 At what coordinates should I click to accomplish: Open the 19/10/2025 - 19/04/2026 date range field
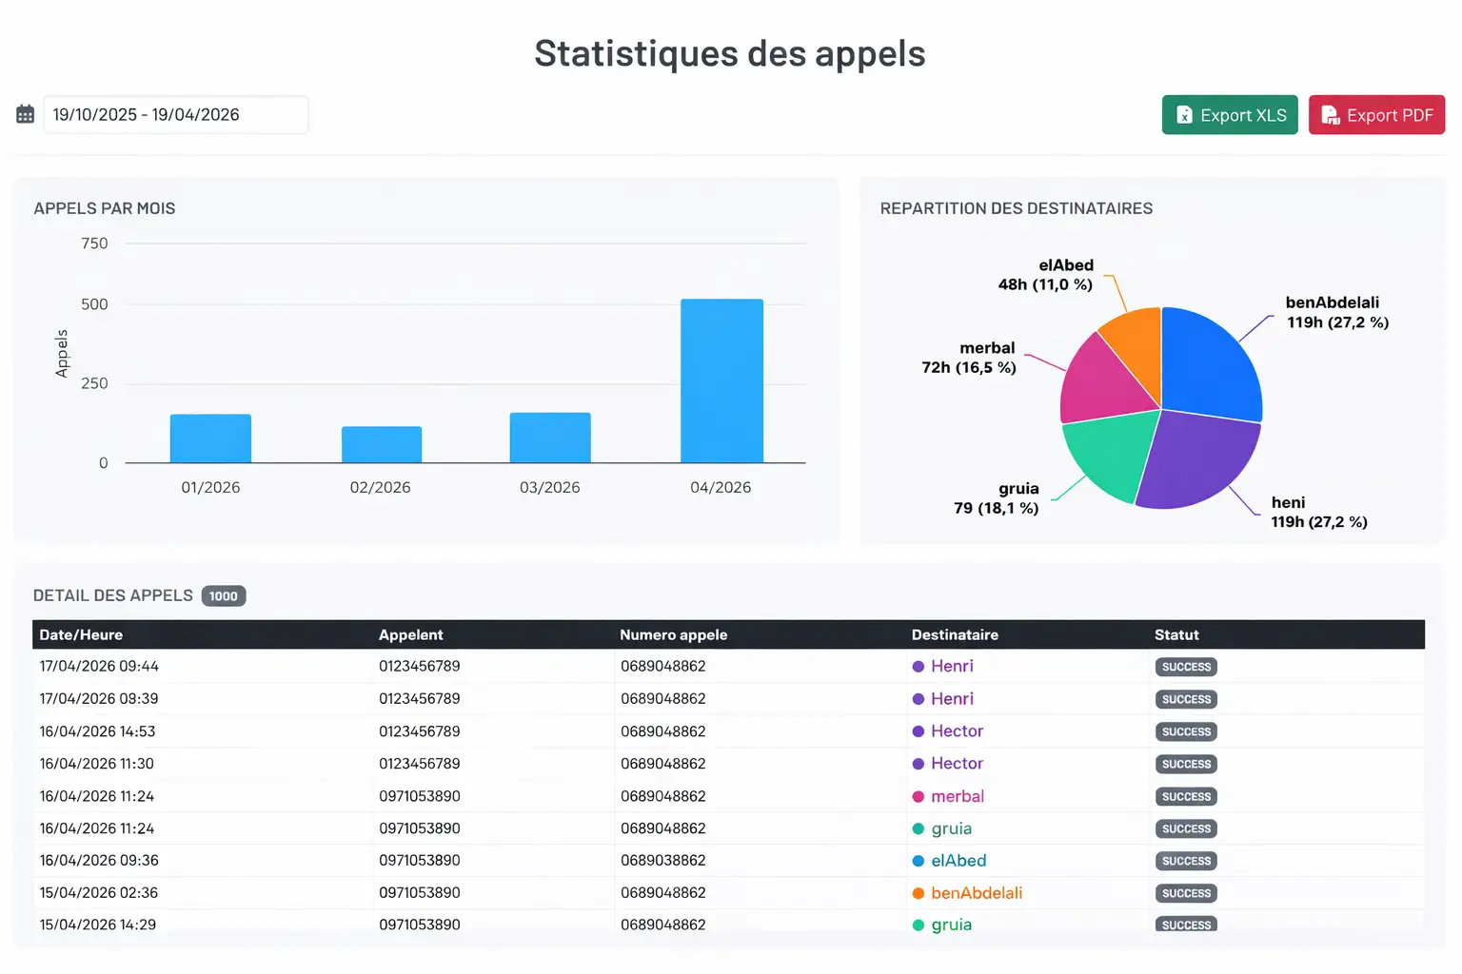[x=176, y=115]
